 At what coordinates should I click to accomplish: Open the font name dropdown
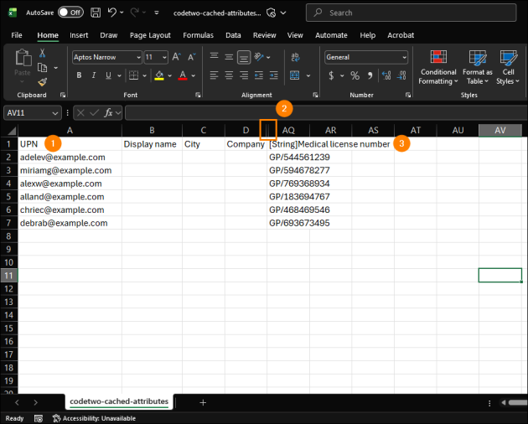[138, 58]
